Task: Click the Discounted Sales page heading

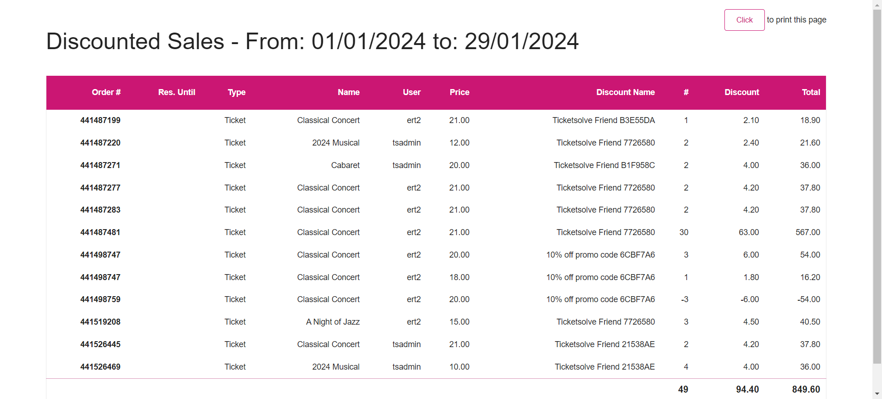Action: [x=312, y=41]
